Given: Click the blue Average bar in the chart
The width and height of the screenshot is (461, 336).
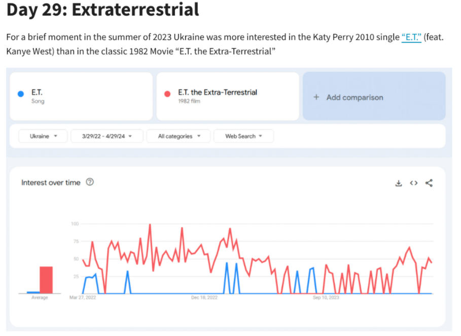Looking at the screenshot, I should [x=33, y=292].
